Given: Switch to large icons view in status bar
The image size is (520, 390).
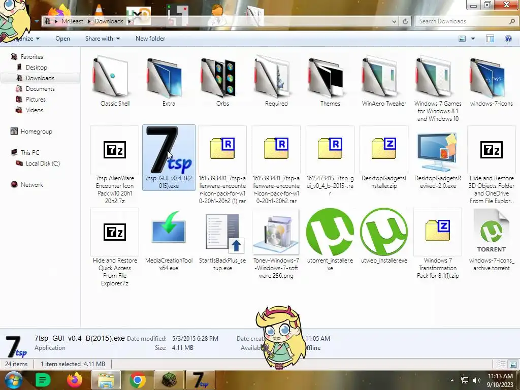Looking at the screenshot, I should (513, 364).
